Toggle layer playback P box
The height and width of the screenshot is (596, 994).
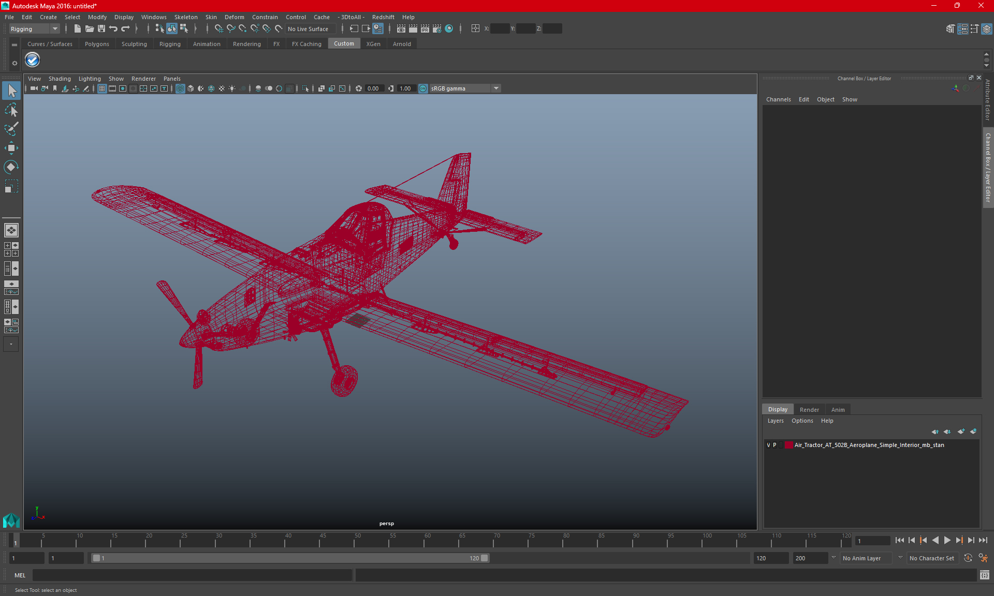(x=774, y=445)
